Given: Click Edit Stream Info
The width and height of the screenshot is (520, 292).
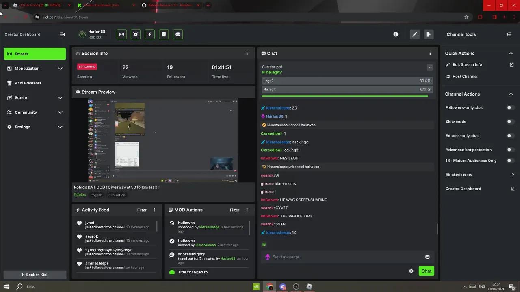Looking at the screenshot, I should point(467,64).
